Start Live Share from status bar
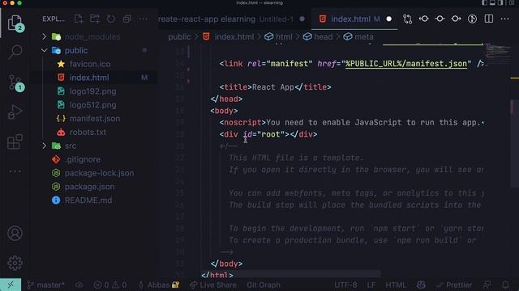Image resolution: width=519 pixels, height=291 pixels. pos(213,285)
